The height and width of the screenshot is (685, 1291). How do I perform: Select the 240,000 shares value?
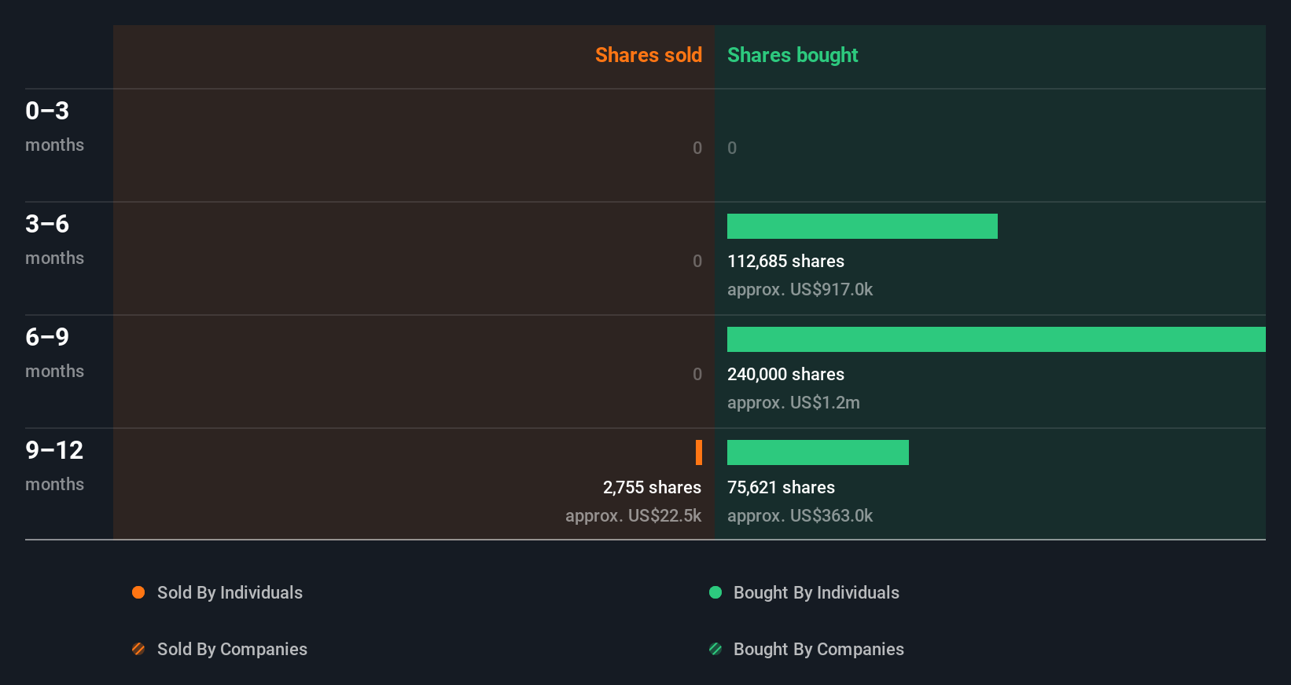[x=785, y=374]
